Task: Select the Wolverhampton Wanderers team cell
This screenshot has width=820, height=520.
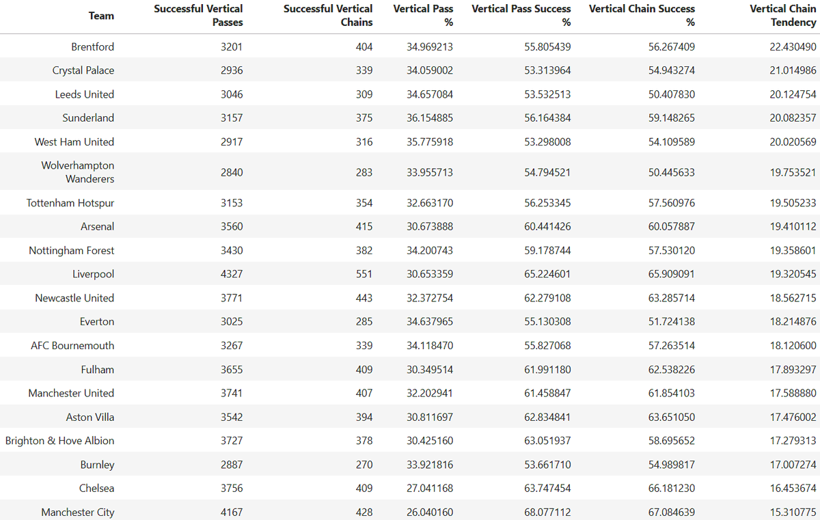Action: tap(78, 172)
